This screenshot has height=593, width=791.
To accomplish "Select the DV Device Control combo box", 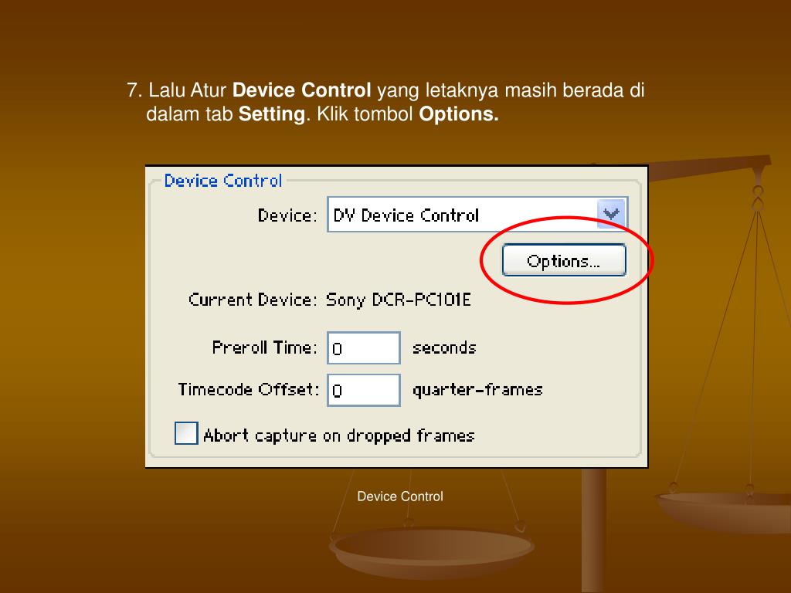I will [477, 215].
